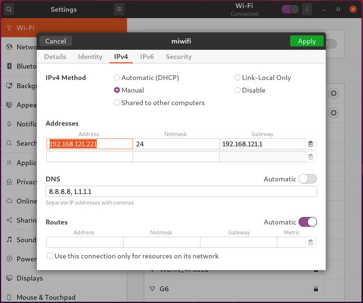Open the Settings hamburger menu

[x=119, y=9]
